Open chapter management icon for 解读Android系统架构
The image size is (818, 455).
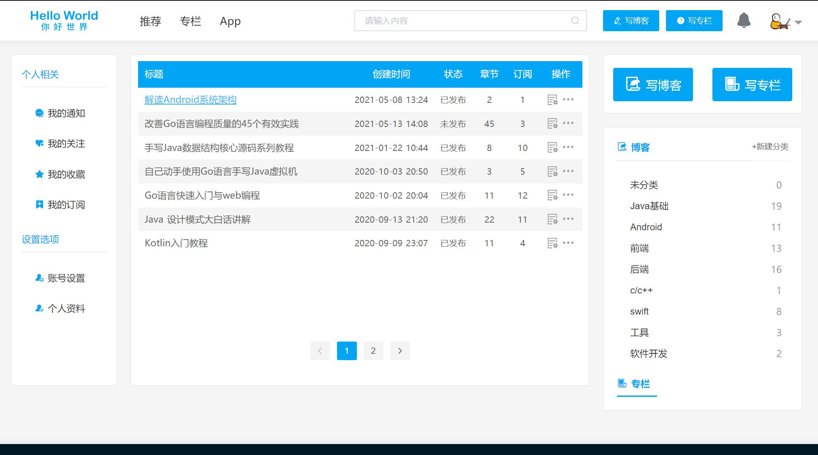click(552, 100)
